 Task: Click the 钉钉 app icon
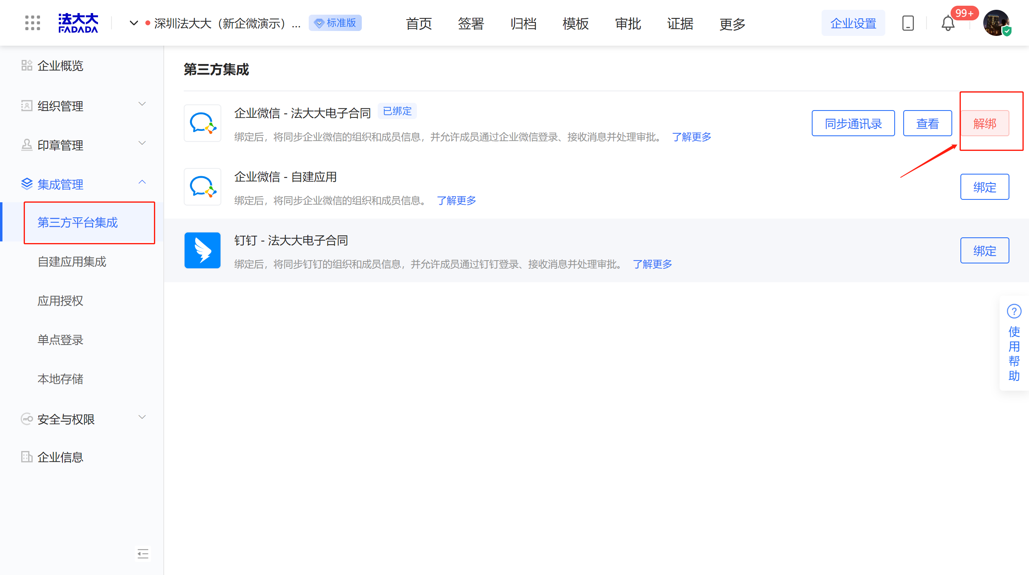pyautogui.click(x=203, y=250)
